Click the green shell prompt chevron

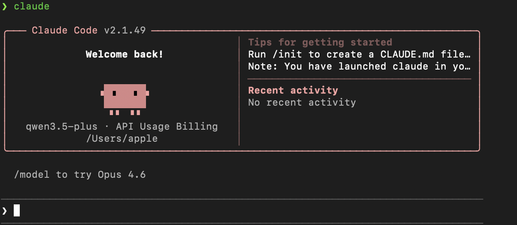click(4, 6)
